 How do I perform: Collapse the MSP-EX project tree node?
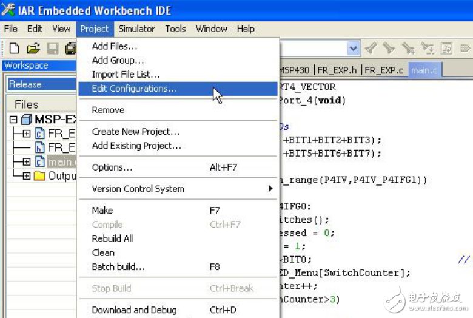point(13,120)
